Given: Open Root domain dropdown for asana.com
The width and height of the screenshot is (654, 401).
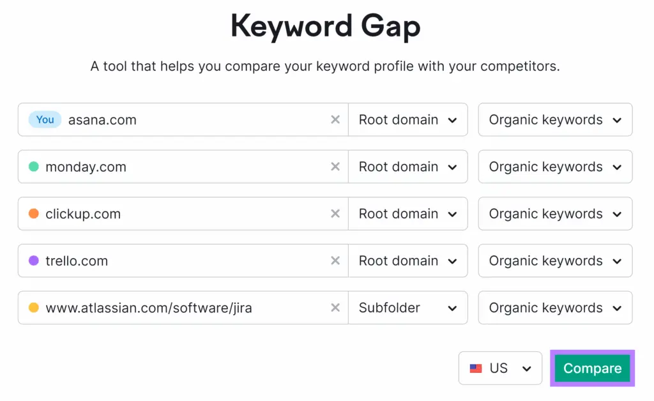Looking at the screenshot, I should (x=407, y=120).
